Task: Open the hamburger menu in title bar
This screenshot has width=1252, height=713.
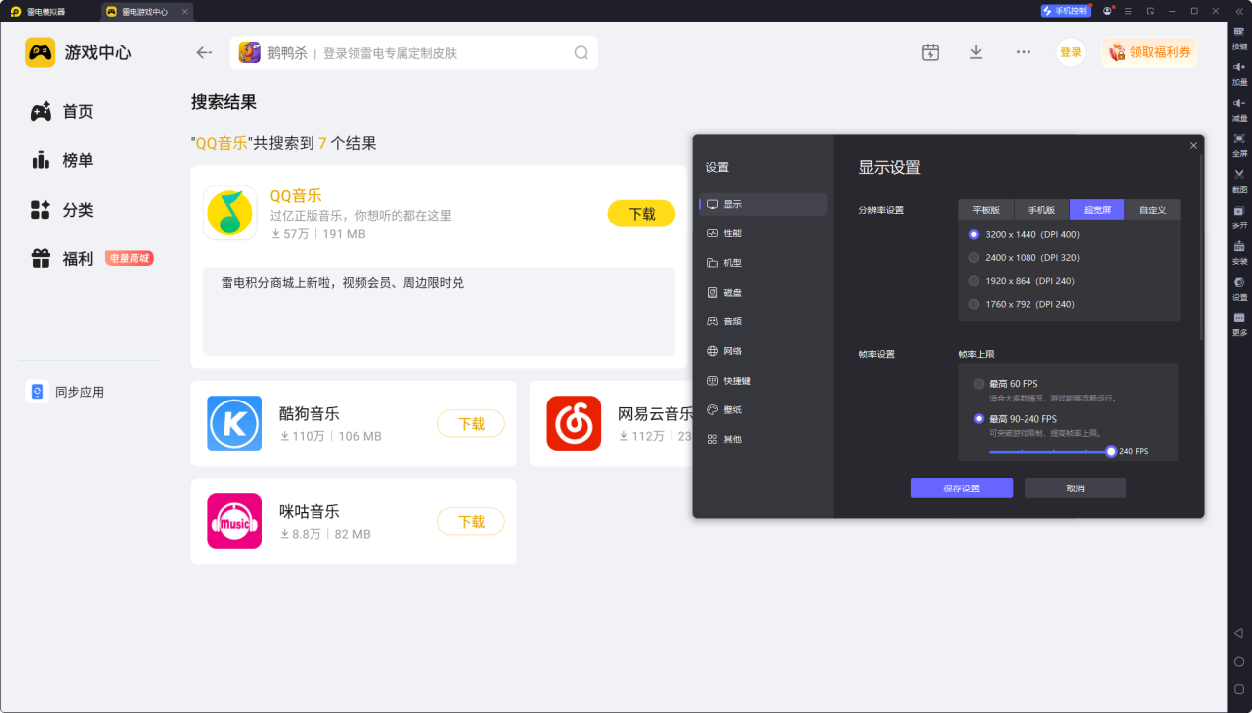Action: click(x=1129, y=11)
